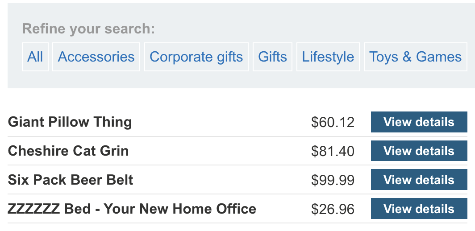Click the $81.40 price
Viewport: 475px width, 231px height.
333,151
